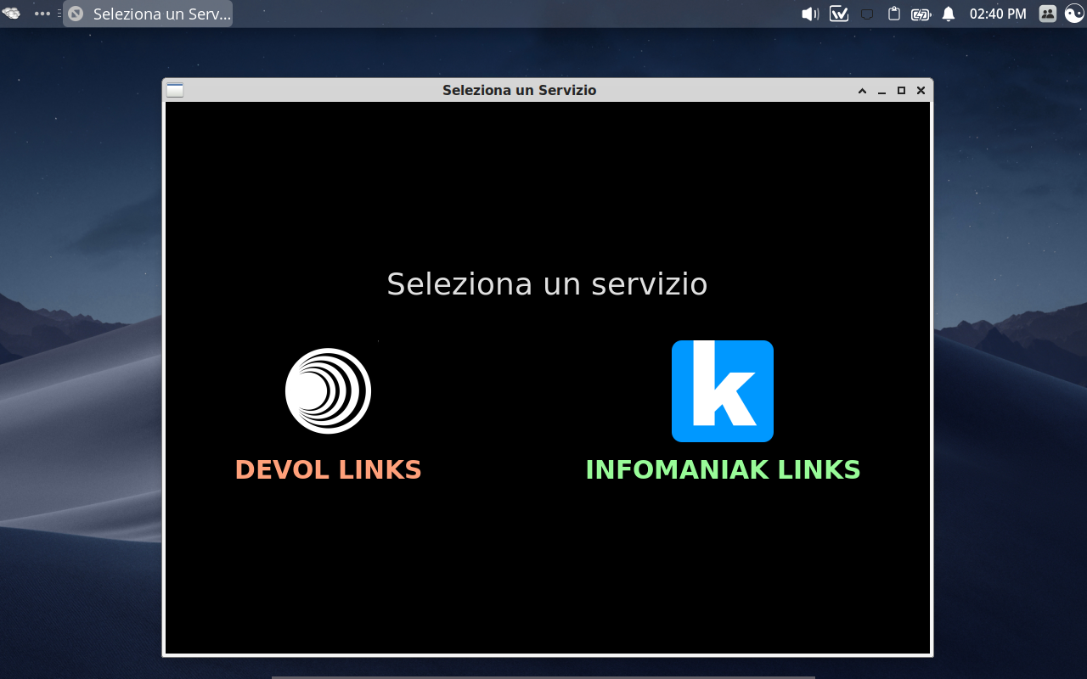Viewport: 1087px width, 679px height.
Task: Open the window menu icon in title bar
Action: pos(175,90)
